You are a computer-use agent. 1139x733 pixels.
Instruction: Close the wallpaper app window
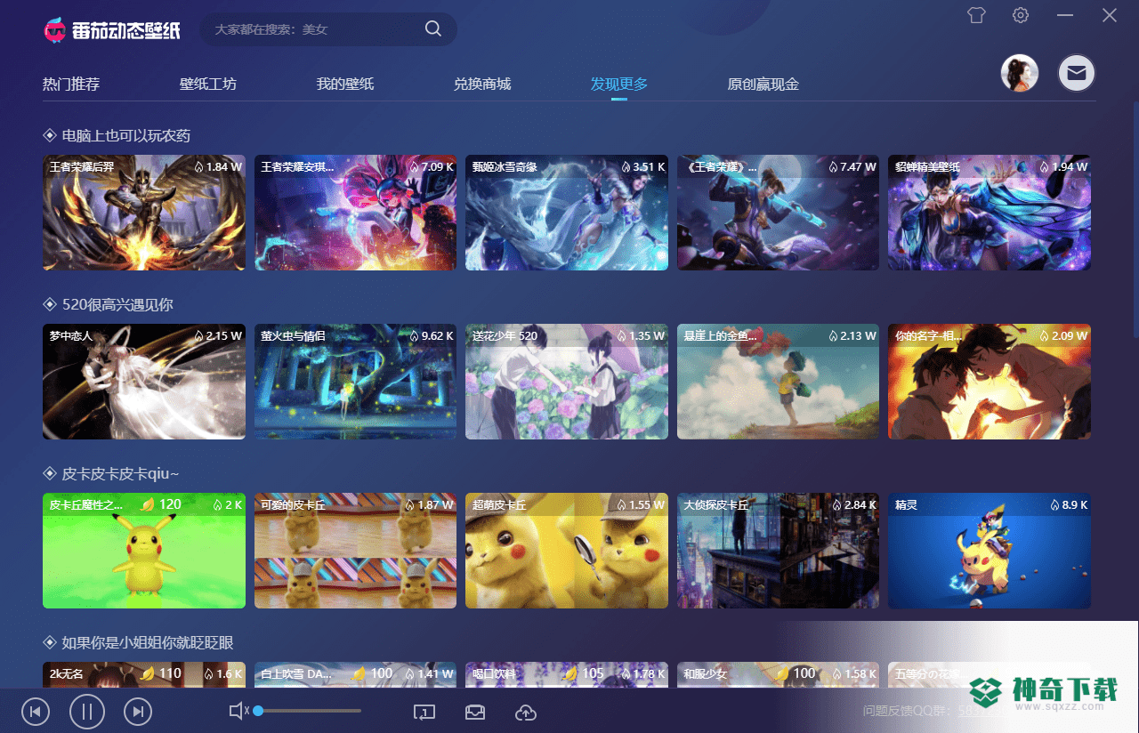(1110, 15)
